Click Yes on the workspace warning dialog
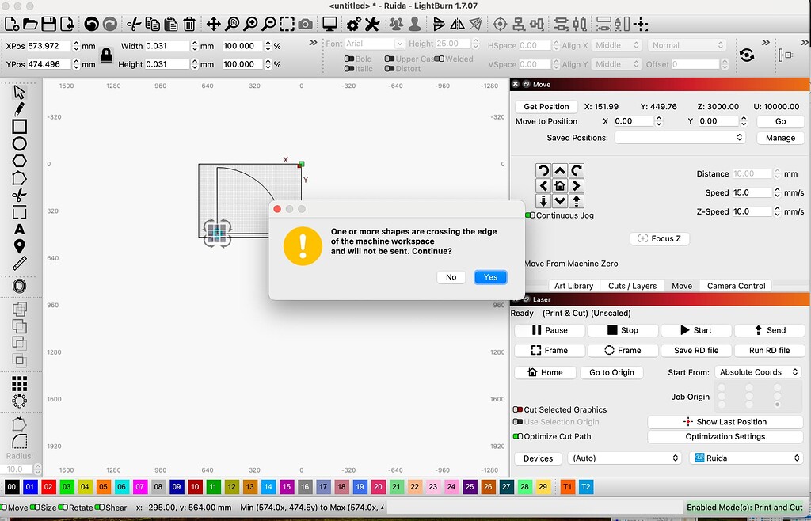Viewport: 811px width, 521px height. (489, 277)
